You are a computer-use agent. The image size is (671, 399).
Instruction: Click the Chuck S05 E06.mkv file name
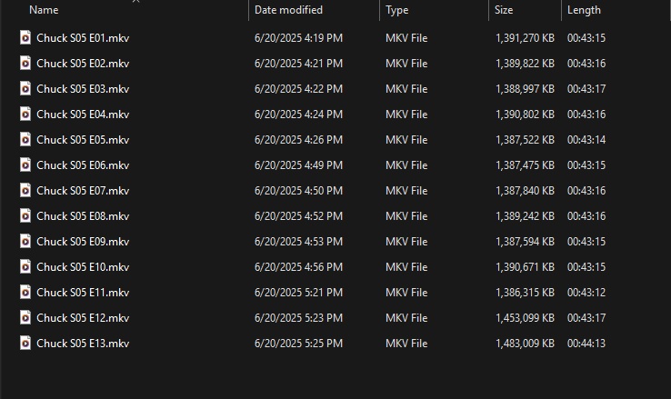(x=83, y=165)
